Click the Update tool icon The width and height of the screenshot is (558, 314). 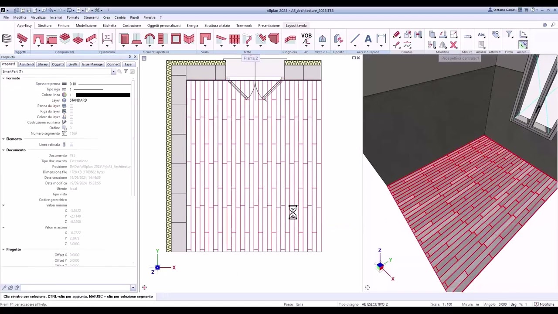(x=338, y=39)
